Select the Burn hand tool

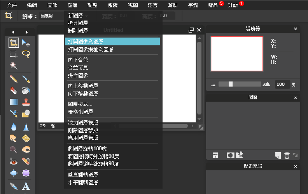[x=26, y=150]
